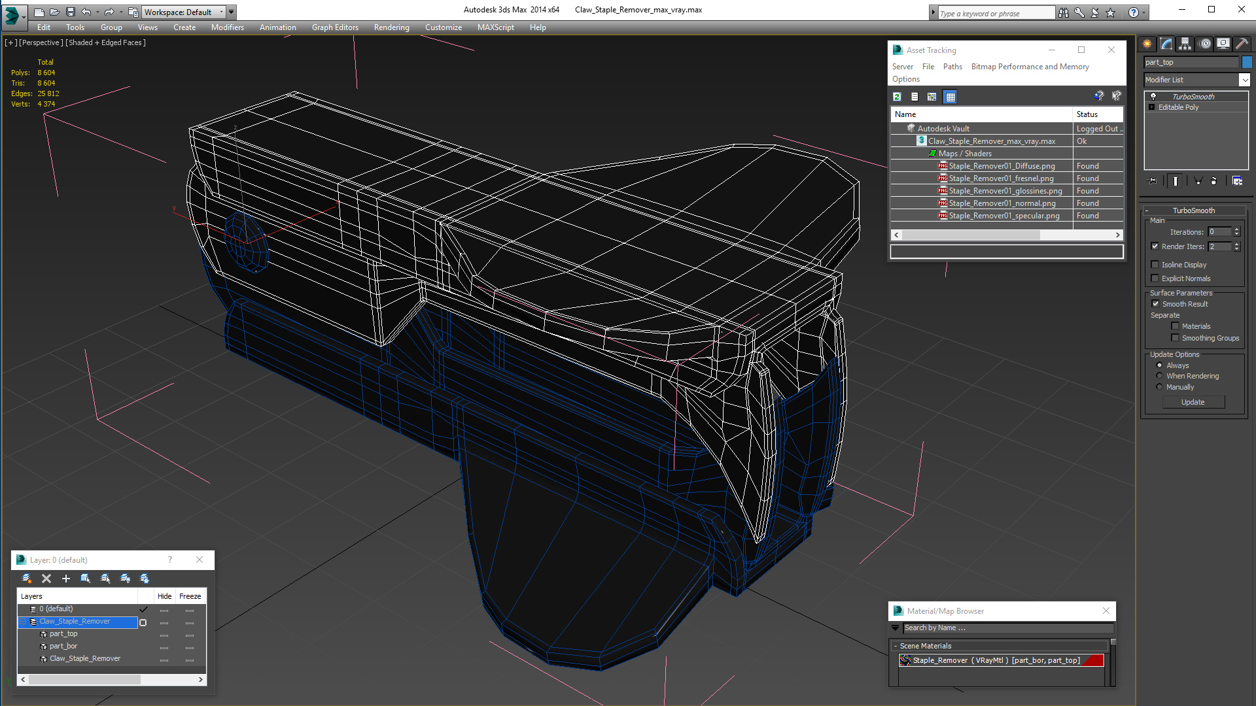Viewport: 1256px width, 706px height.
Task: Open Paths menu in Asset Tracking
Action: click(952, 67)
